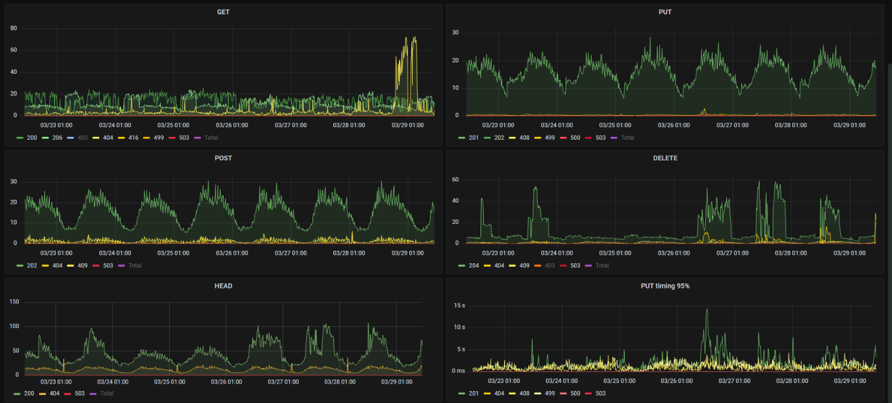Toggle the 404 series in POST legend
The height and width of the screenshot is (403, 892).
(57, 265)
